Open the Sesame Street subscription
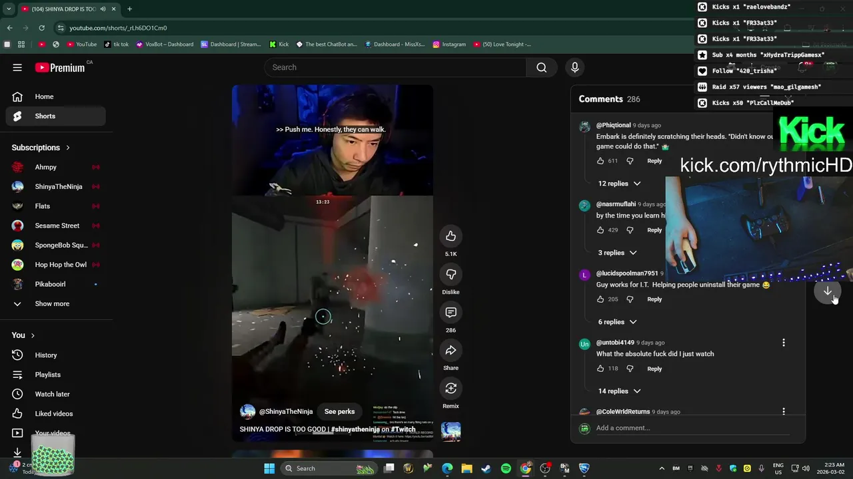 (56, 226)
